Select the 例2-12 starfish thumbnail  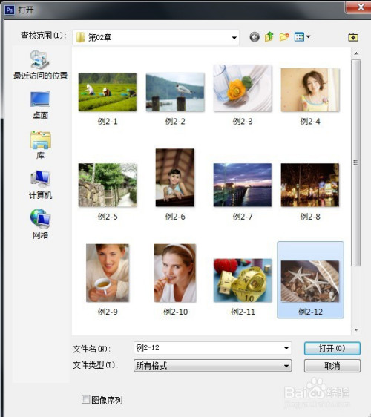310,281
